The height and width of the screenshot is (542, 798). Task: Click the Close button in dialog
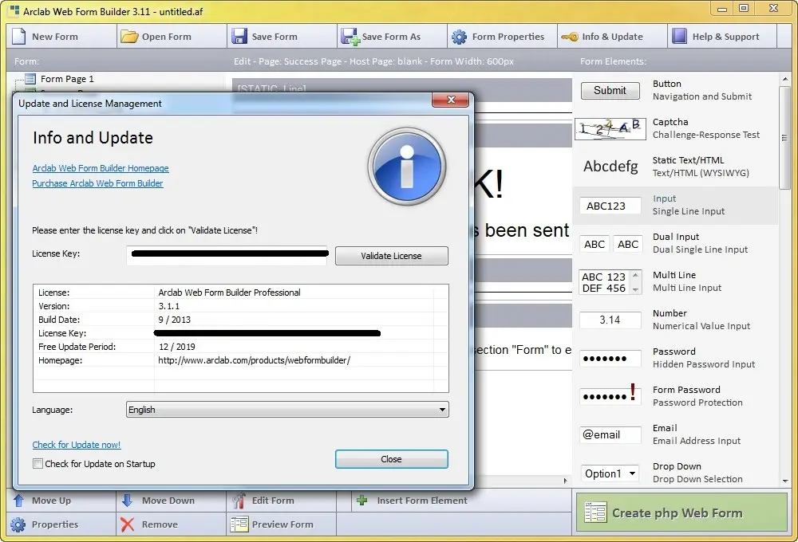[391, 459]
